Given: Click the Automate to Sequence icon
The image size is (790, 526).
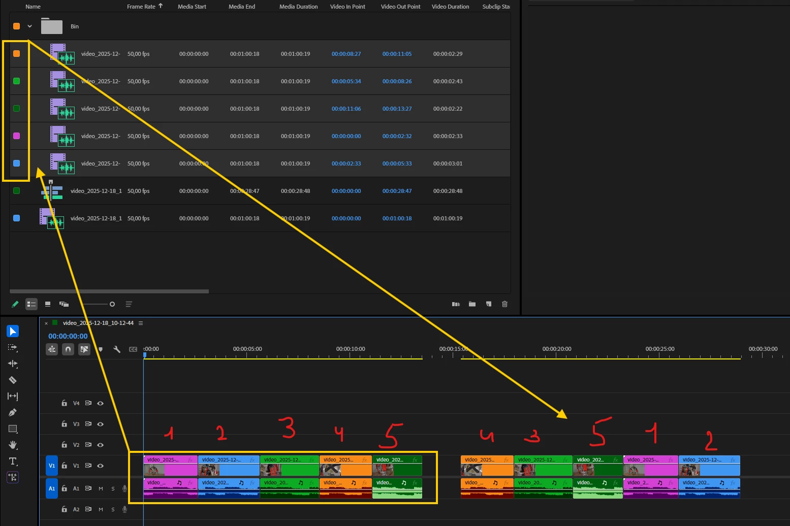Looking at the screenshot, I should [456, 304].
